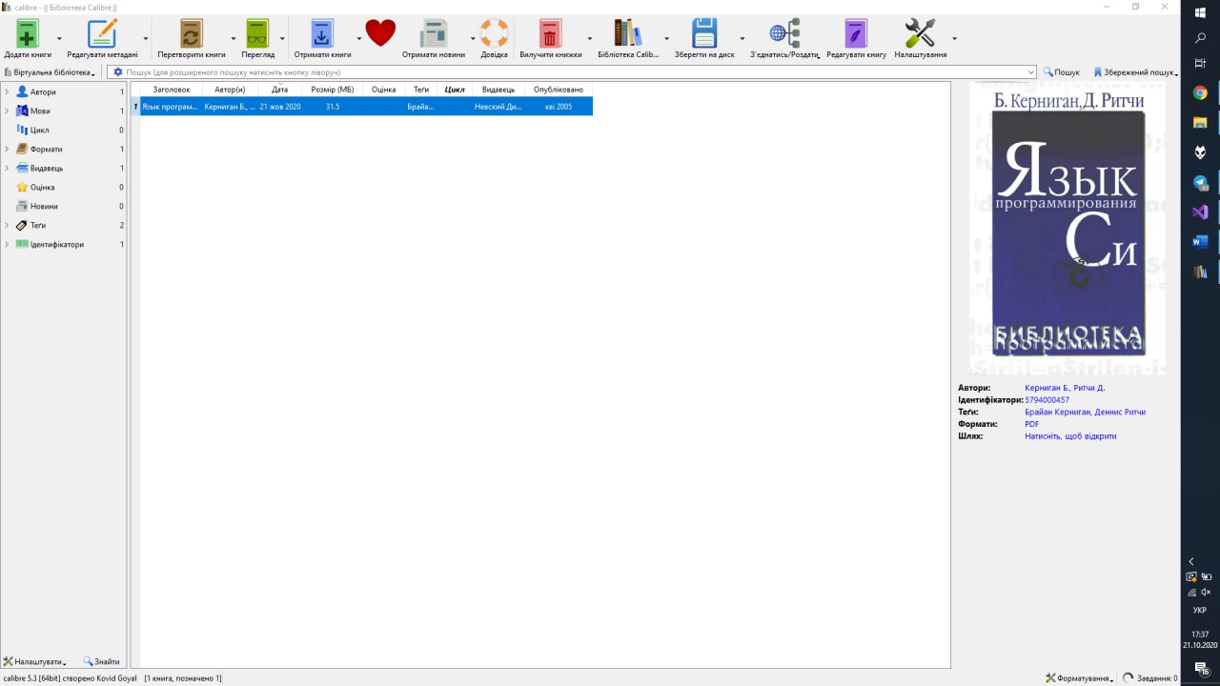Expand the Видавець tree node
Viewport: 1220px width, 686px height.
point(7,168)
